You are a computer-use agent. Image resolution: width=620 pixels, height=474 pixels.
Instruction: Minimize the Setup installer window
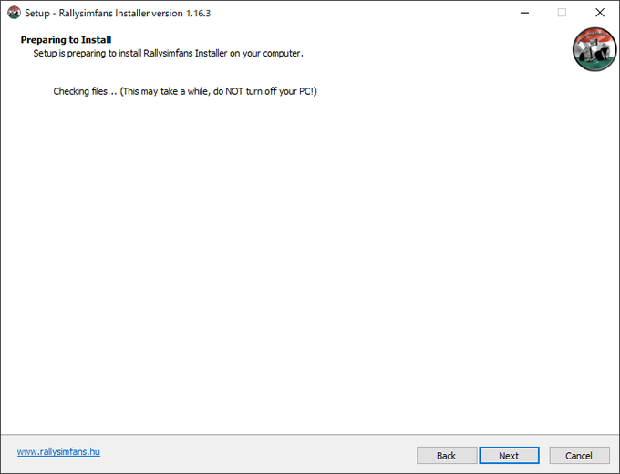click(x=524, y=13)
